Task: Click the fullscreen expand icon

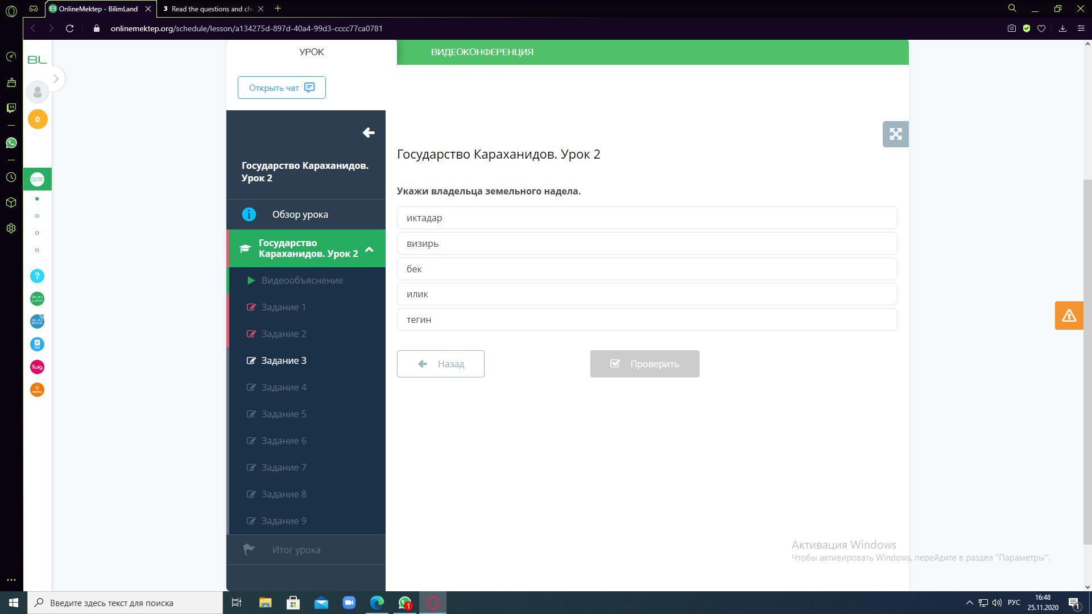Action: [895, 134]
